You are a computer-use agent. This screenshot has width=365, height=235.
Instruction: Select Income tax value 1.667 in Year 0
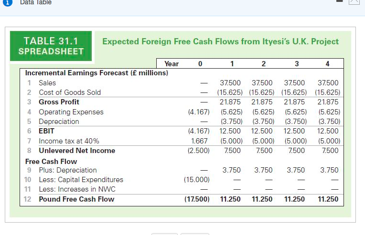(x=199, y=141)
